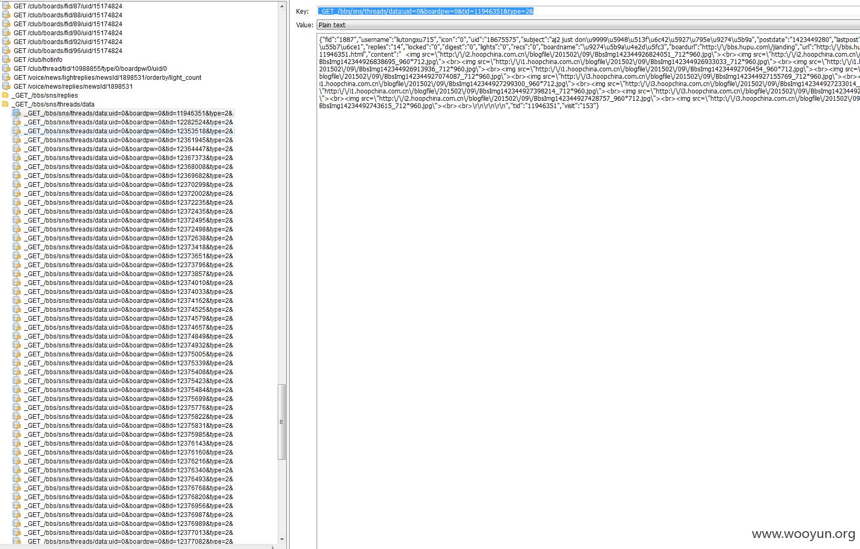
Task: Click folder icon of _GET_/bbs/sns/replies
Action: tap(6, 95)
